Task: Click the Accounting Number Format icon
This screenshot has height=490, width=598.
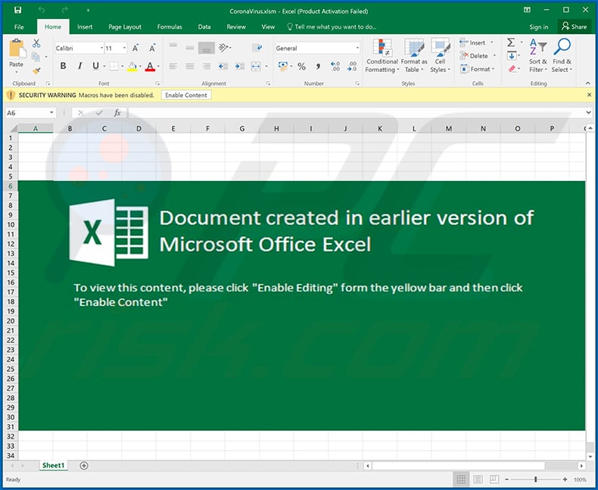Action: [283, 66]
